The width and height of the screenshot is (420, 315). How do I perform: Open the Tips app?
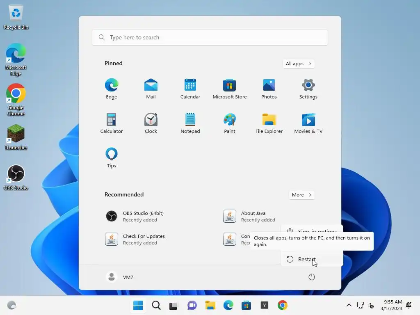(112, 158)
